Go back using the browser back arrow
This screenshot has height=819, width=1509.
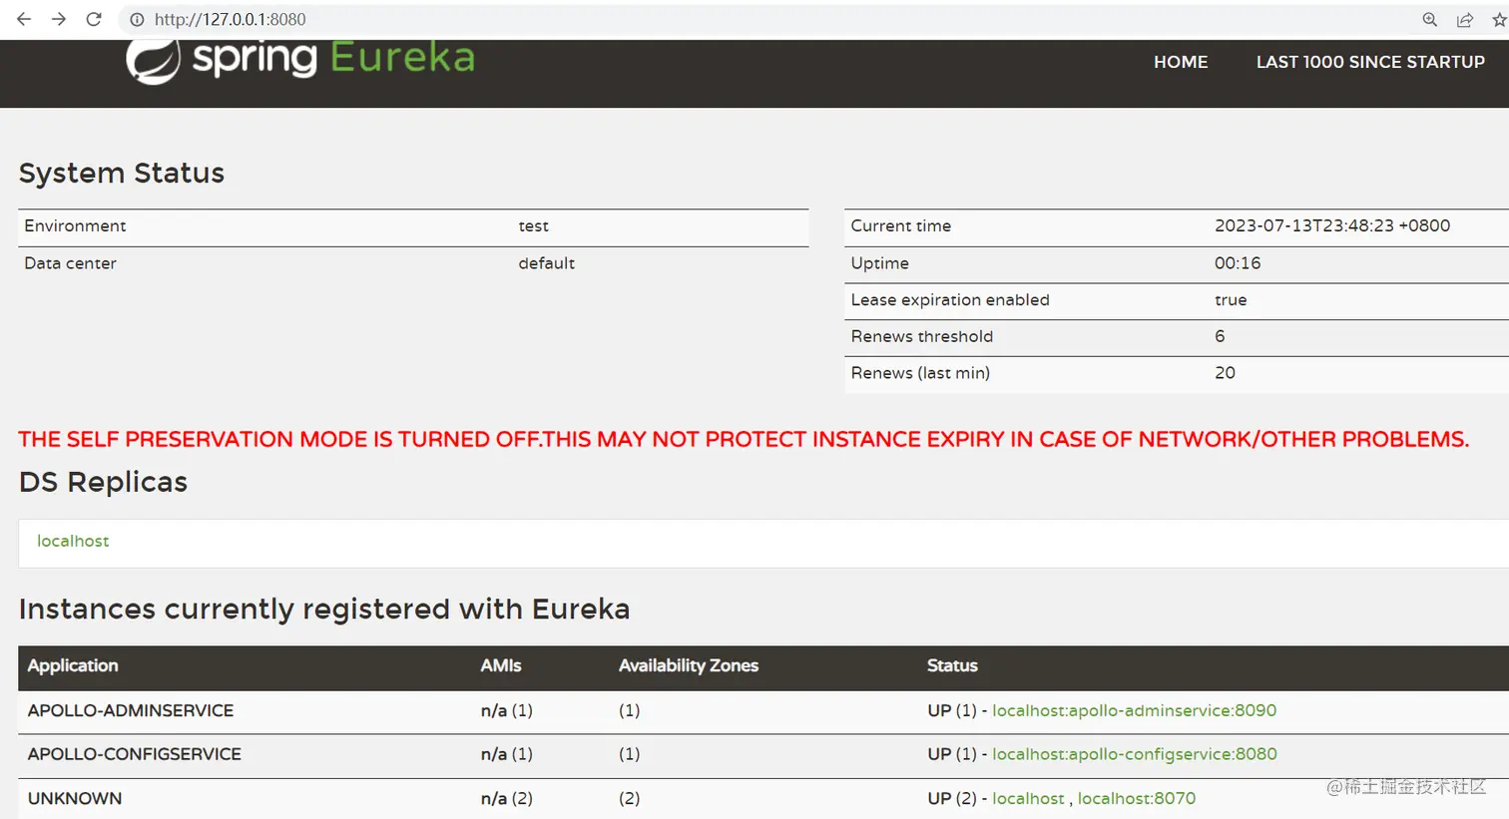coord(24,19)
